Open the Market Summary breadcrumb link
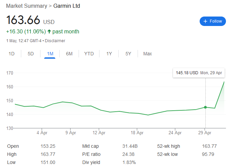 point(27,6)
